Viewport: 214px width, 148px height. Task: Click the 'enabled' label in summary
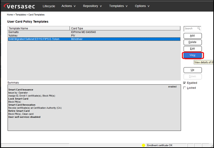click(x=172, y=87)
